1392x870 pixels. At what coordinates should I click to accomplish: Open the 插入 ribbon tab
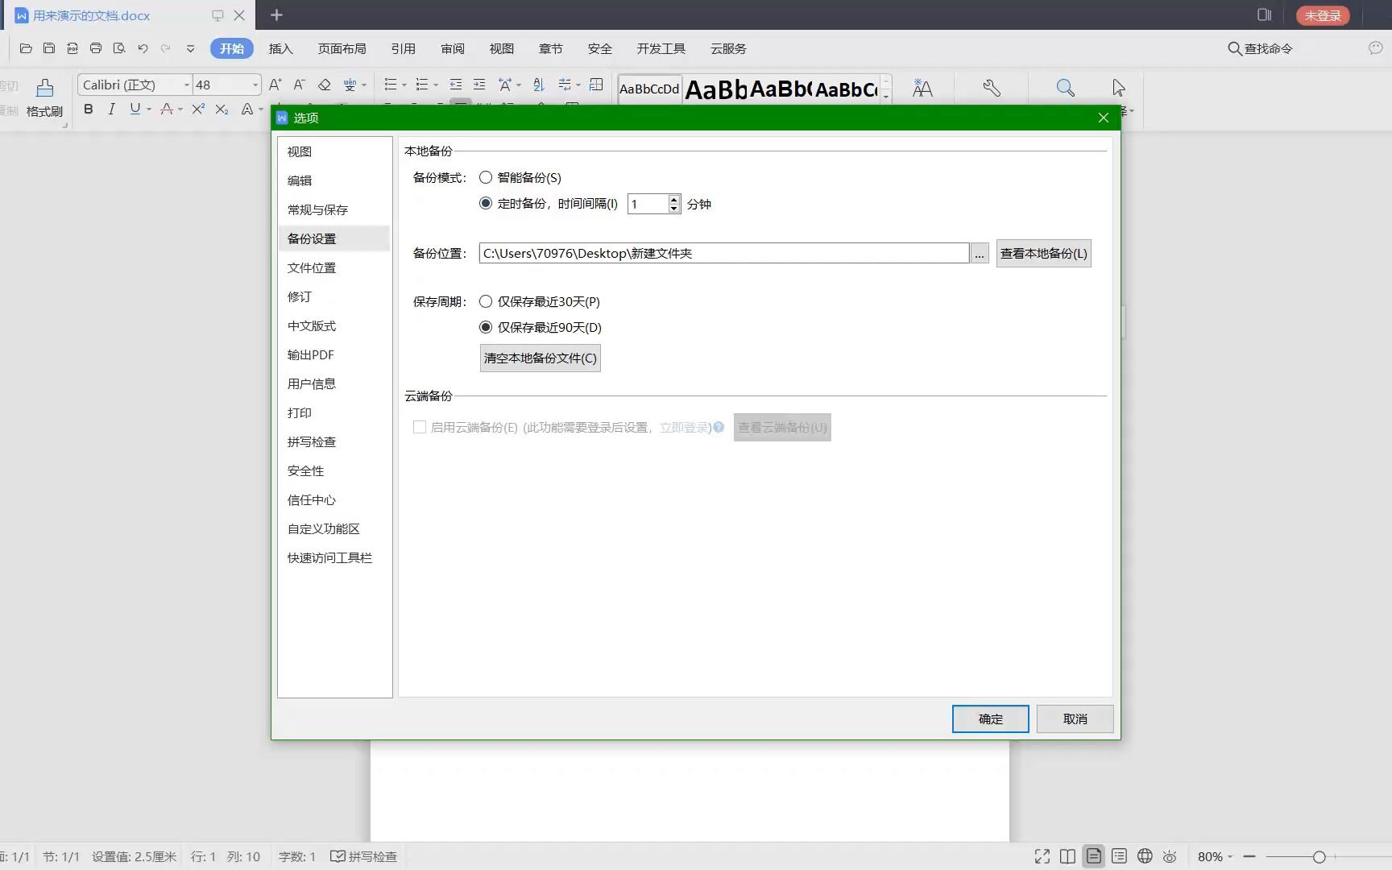(280, 48)
